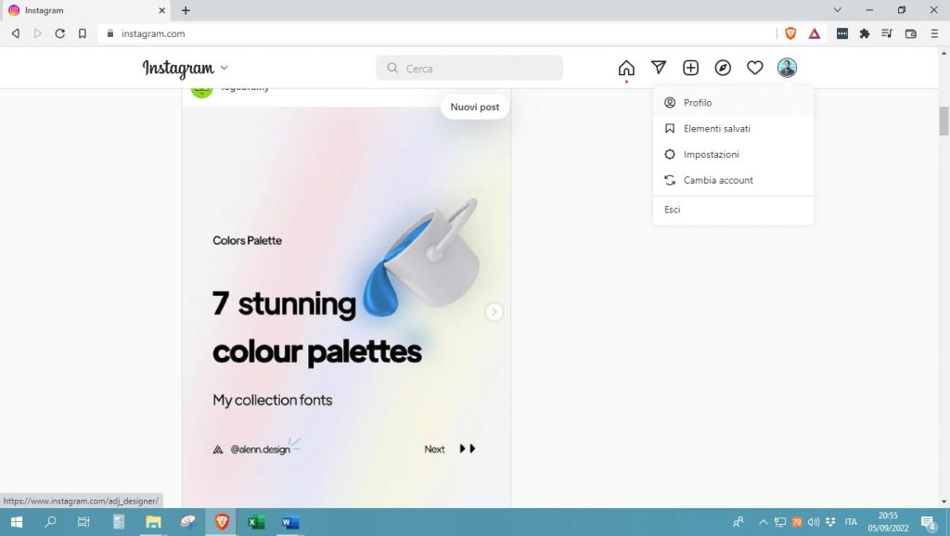Image resolution: width=950 pixels, height=536 pixels.
Task: Select Profilo from account menu
Action: point(698,103)
